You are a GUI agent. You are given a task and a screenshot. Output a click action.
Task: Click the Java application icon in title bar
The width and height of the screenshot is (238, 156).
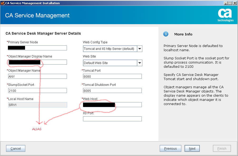(x=3, y=3)
